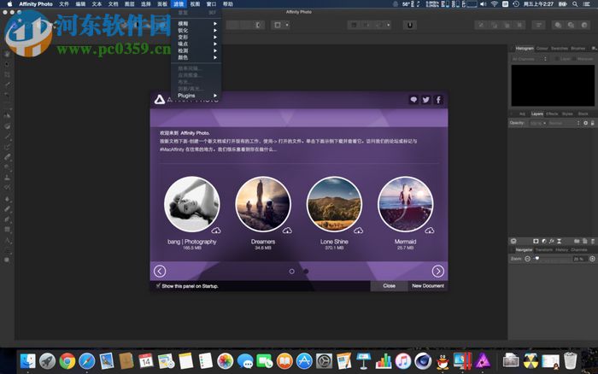This screenshot has height=374, width=598.
Task: Click the layer lock icon
Action: pyautogui.click(x=592, y=123)
